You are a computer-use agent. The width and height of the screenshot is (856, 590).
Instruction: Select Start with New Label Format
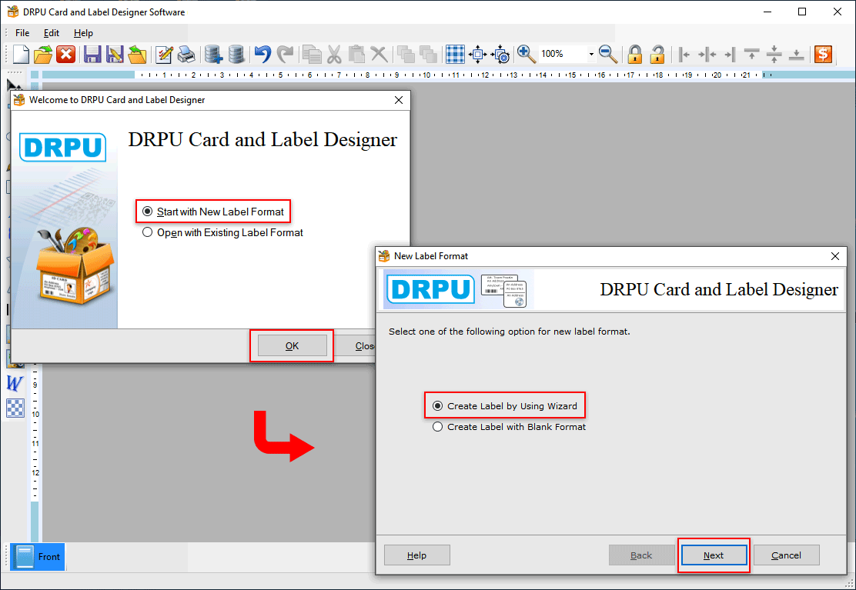(x=213, y=212)
